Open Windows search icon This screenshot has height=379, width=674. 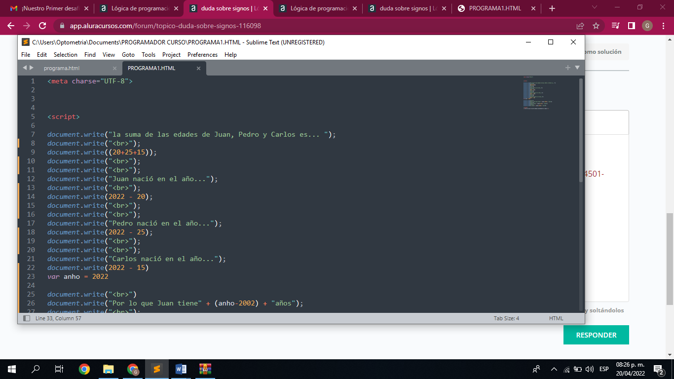click(36, 369)
